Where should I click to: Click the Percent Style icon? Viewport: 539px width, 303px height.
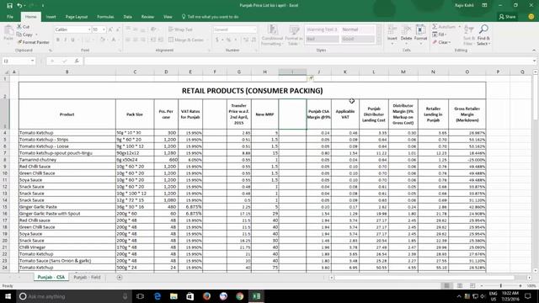coord(228,40)
